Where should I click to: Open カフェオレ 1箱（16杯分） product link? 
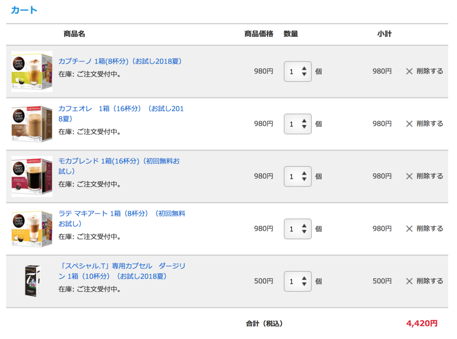coord(121,114)
